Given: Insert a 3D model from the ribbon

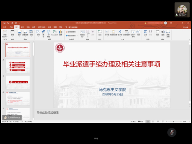Looking at the screenshot, I should tap(49, 34).
